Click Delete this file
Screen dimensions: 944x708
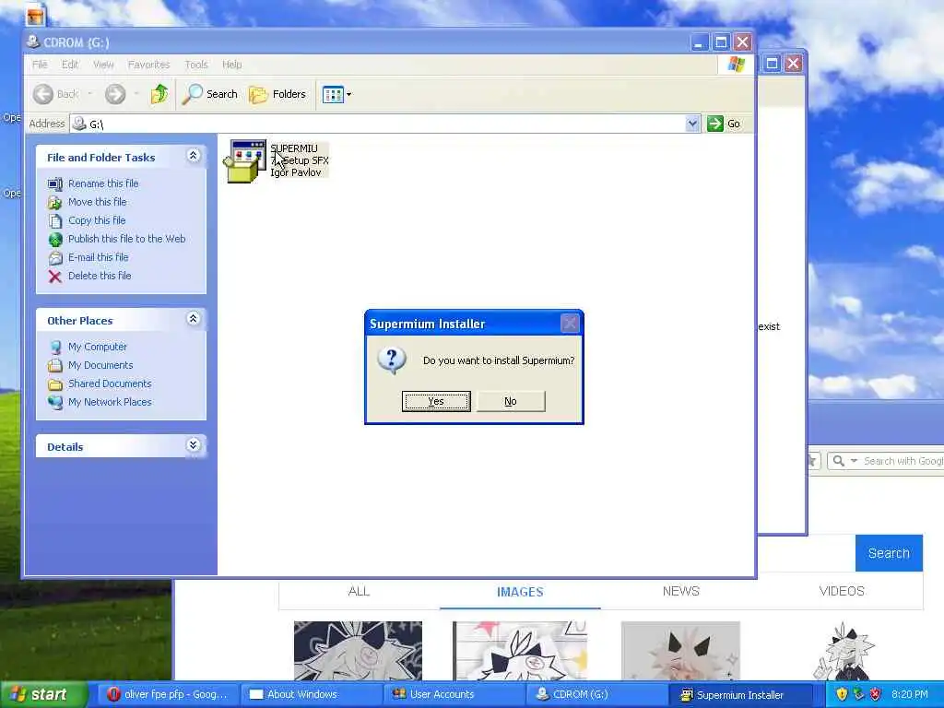pos(100,276)
